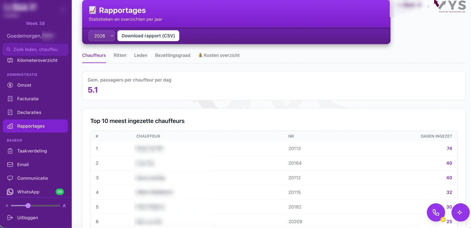Click driver number 20115

(x=294, y=192)
